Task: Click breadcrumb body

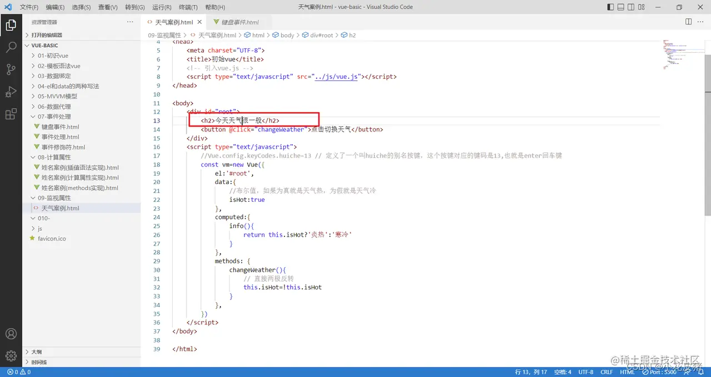Action: pyautogui.click(x=283, y=35)
